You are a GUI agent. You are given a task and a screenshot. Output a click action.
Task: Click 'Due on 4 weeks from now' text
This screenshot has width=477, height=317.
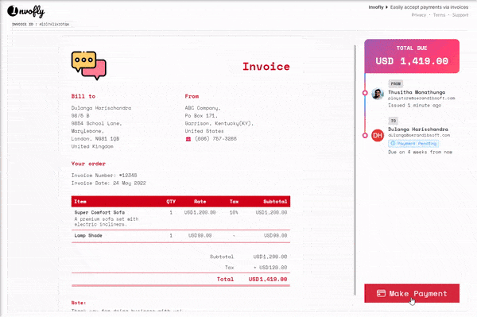420,152
